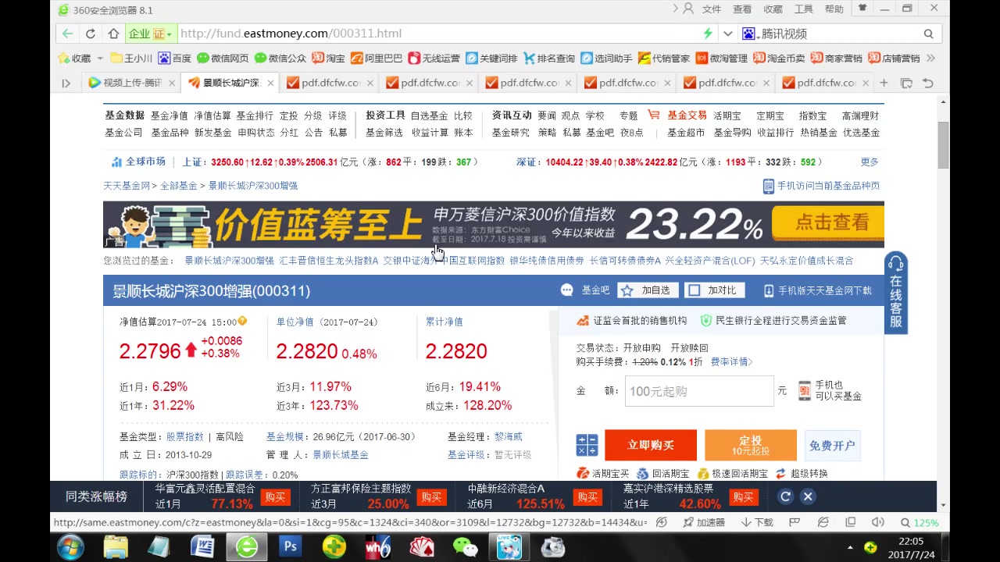Click the green lightning speed-mode icon
Viewport: 1000px width, 562px height.
coord(708,34)
